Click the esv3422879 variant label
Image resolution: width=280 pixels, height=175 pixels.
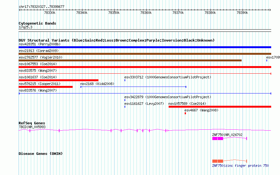(168, 97)
